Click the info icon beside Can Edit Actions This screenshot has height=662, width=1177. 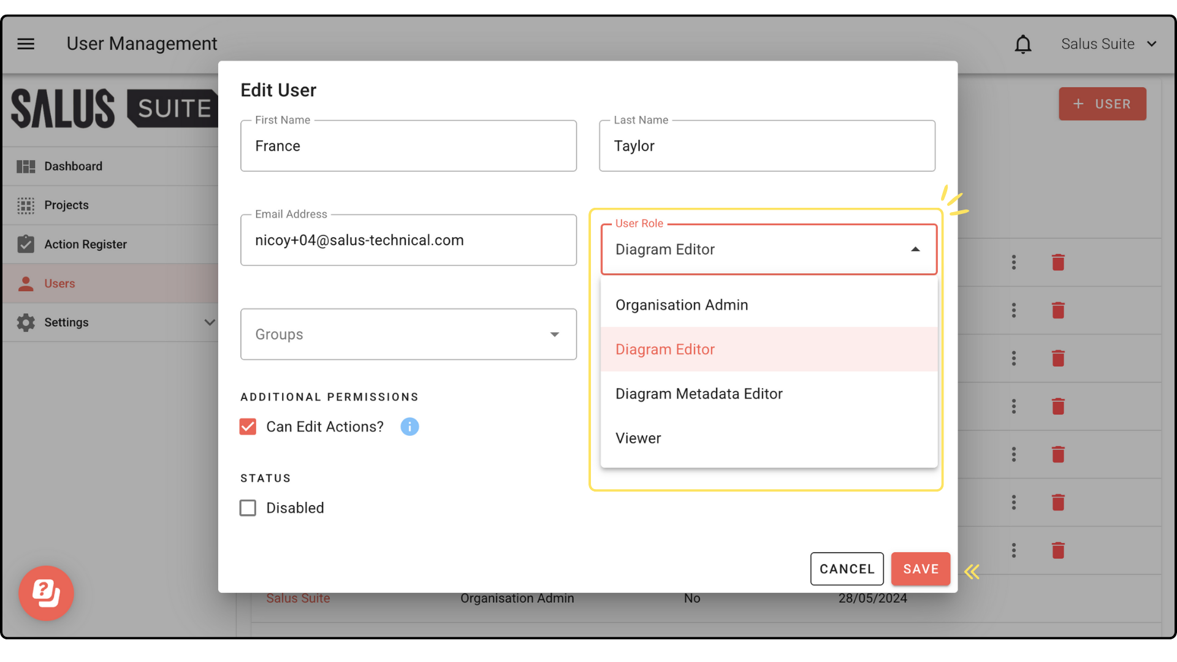coord(409,427)
